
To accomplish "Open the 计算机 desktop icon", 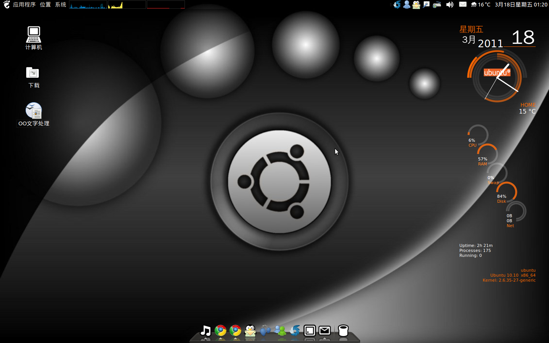I will click(34, 38).
